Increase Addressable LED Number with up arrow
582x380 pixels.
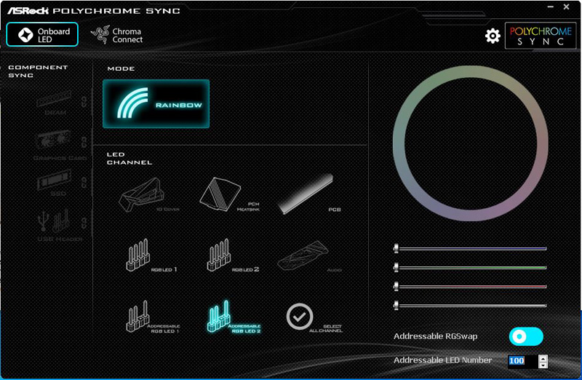(x=543, y=357)
